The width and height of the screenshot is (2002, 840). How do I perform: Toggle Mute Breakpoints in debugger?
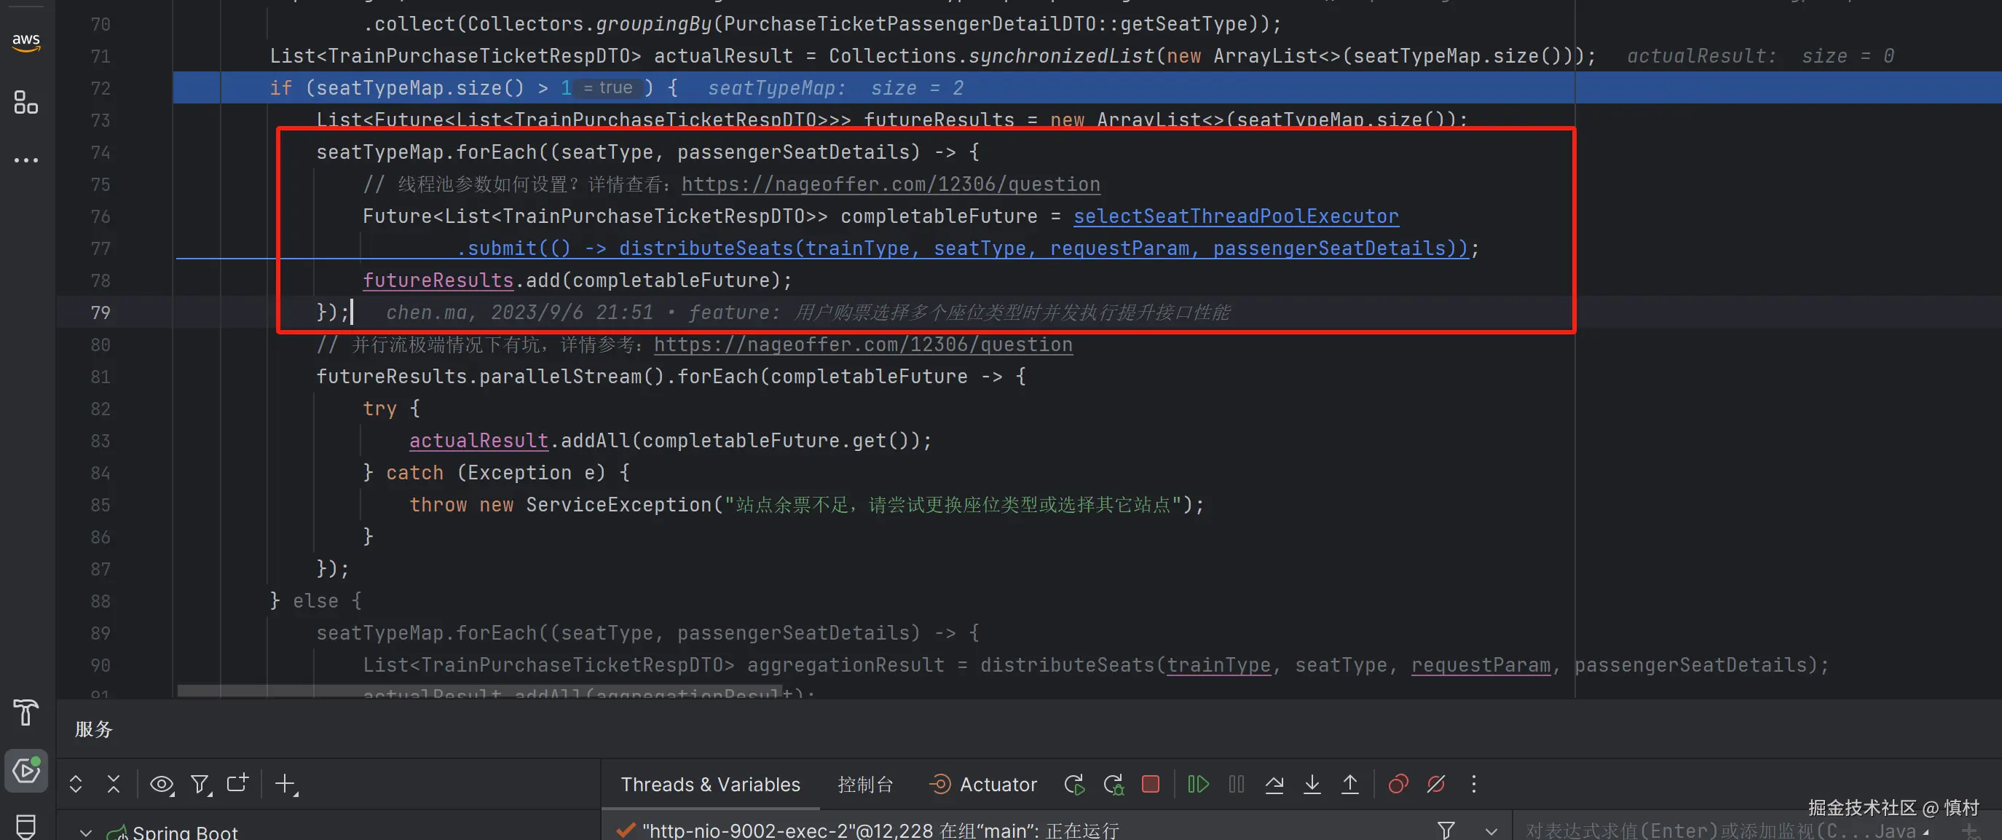[x=1435, y=784]
